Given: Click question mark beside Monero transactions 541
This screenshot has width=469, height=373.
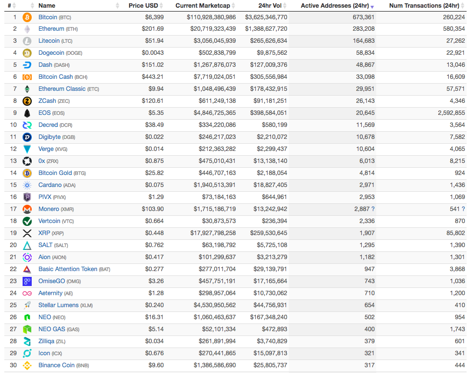Looking at the screenshot, I should 463,209.
